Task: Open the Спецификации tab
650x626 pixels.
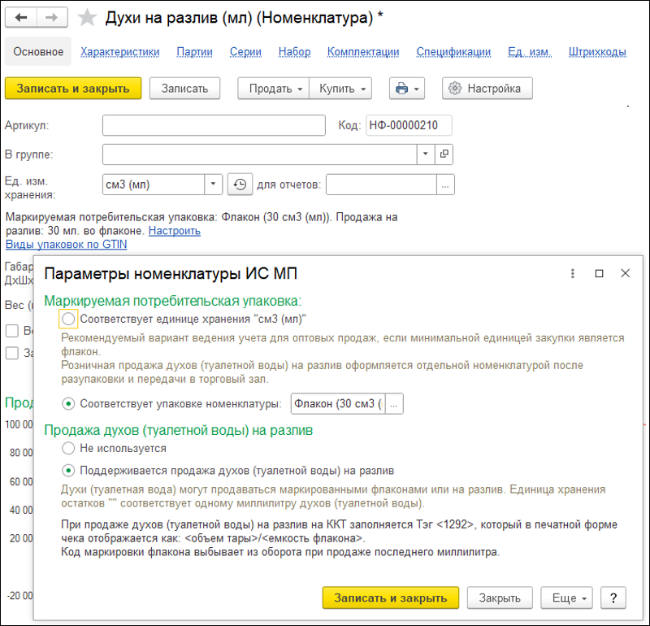Action: [453, 52]
